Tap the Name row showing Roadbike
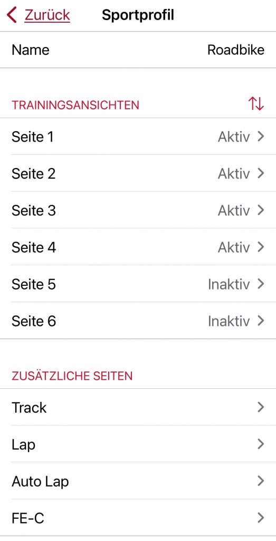276x541 pixels. pyautogui.click(x=138, y=50)
